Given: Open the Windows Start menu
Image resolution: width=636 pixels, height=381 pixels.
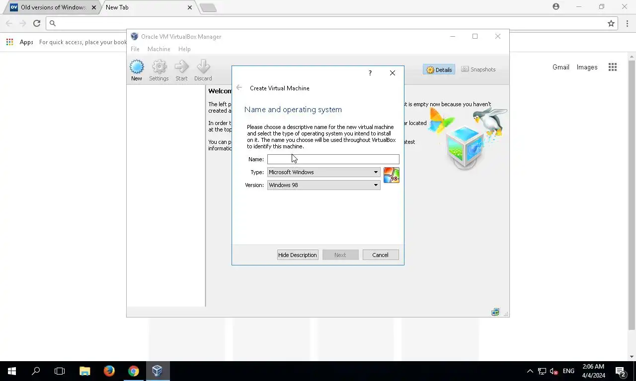Looking at the screenshot, I should [12, 371].
